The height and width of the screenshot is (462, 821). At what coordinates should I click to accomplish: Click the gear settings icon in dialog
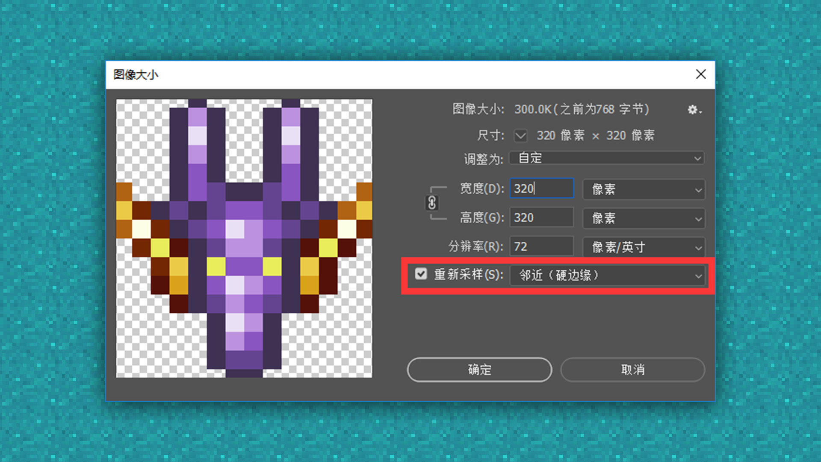(694, 110)
